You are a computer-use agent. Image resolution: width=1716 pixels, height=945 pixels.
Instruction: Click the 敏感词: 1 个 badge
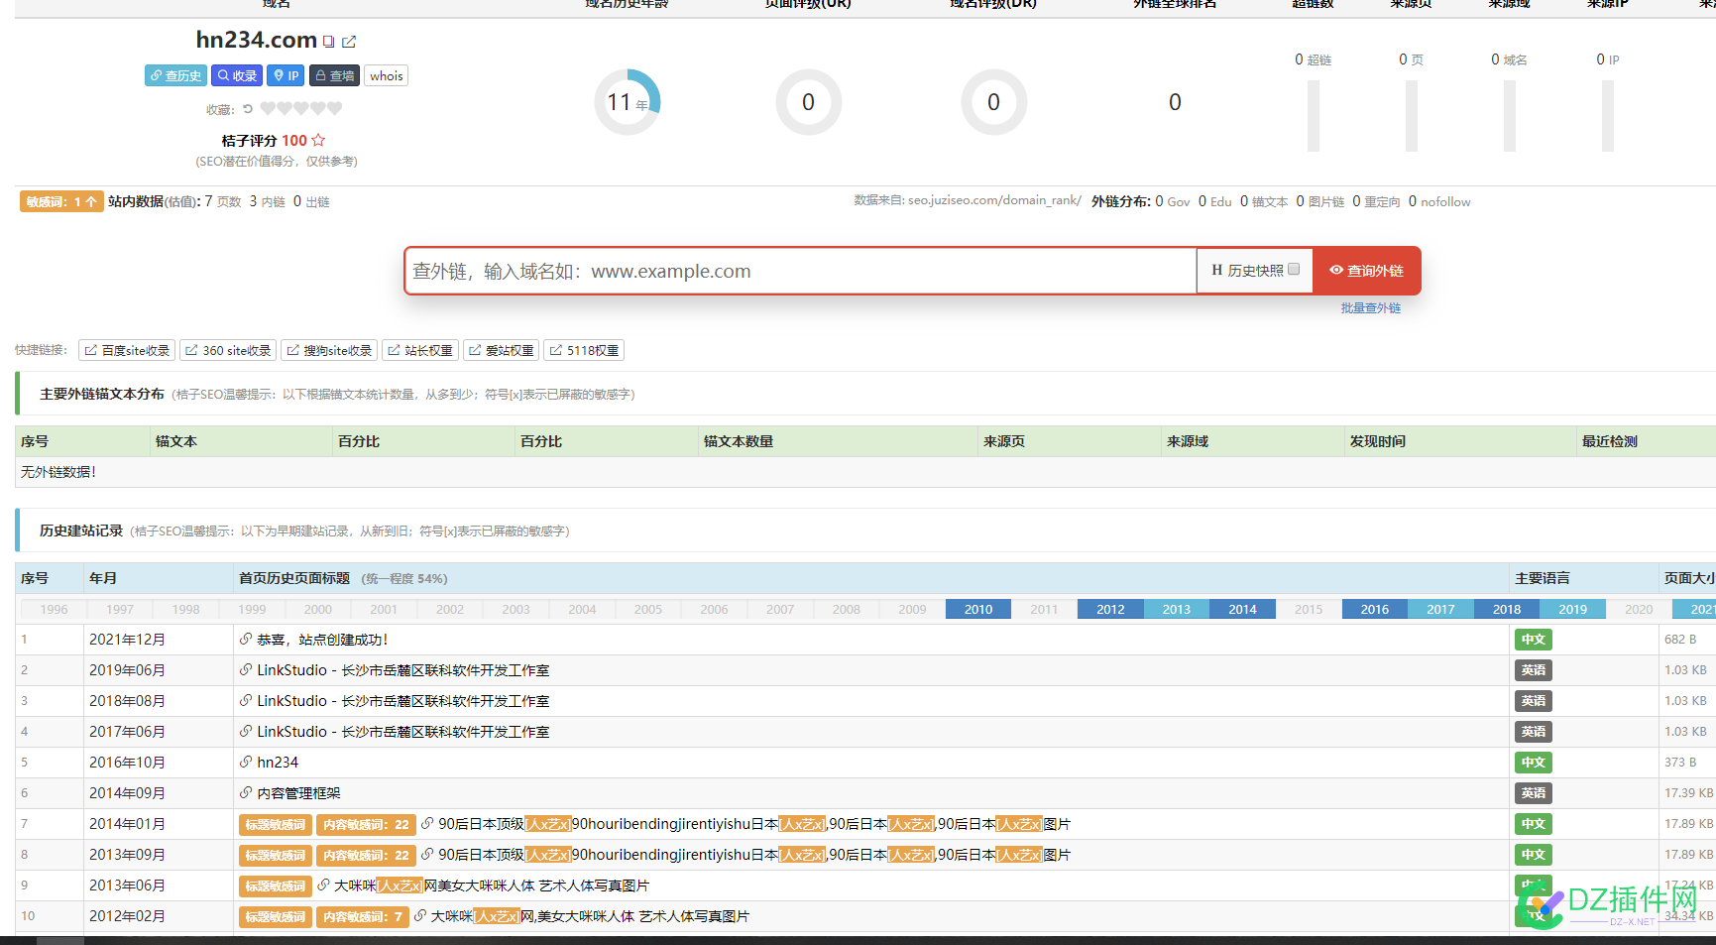(61, 201)
